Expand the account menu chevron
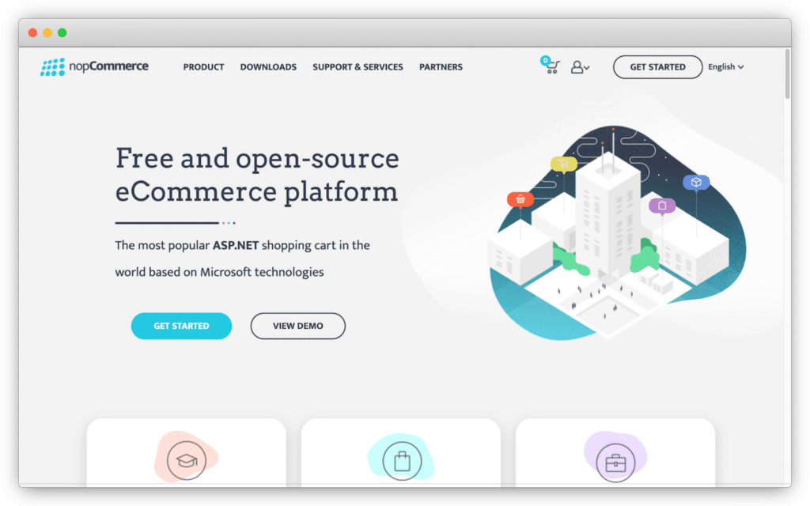810x506 pixels. coord(588,68)
